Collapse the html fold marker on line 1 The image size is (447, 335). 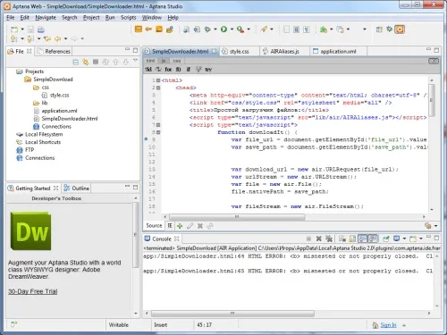[x=158, y=80]
